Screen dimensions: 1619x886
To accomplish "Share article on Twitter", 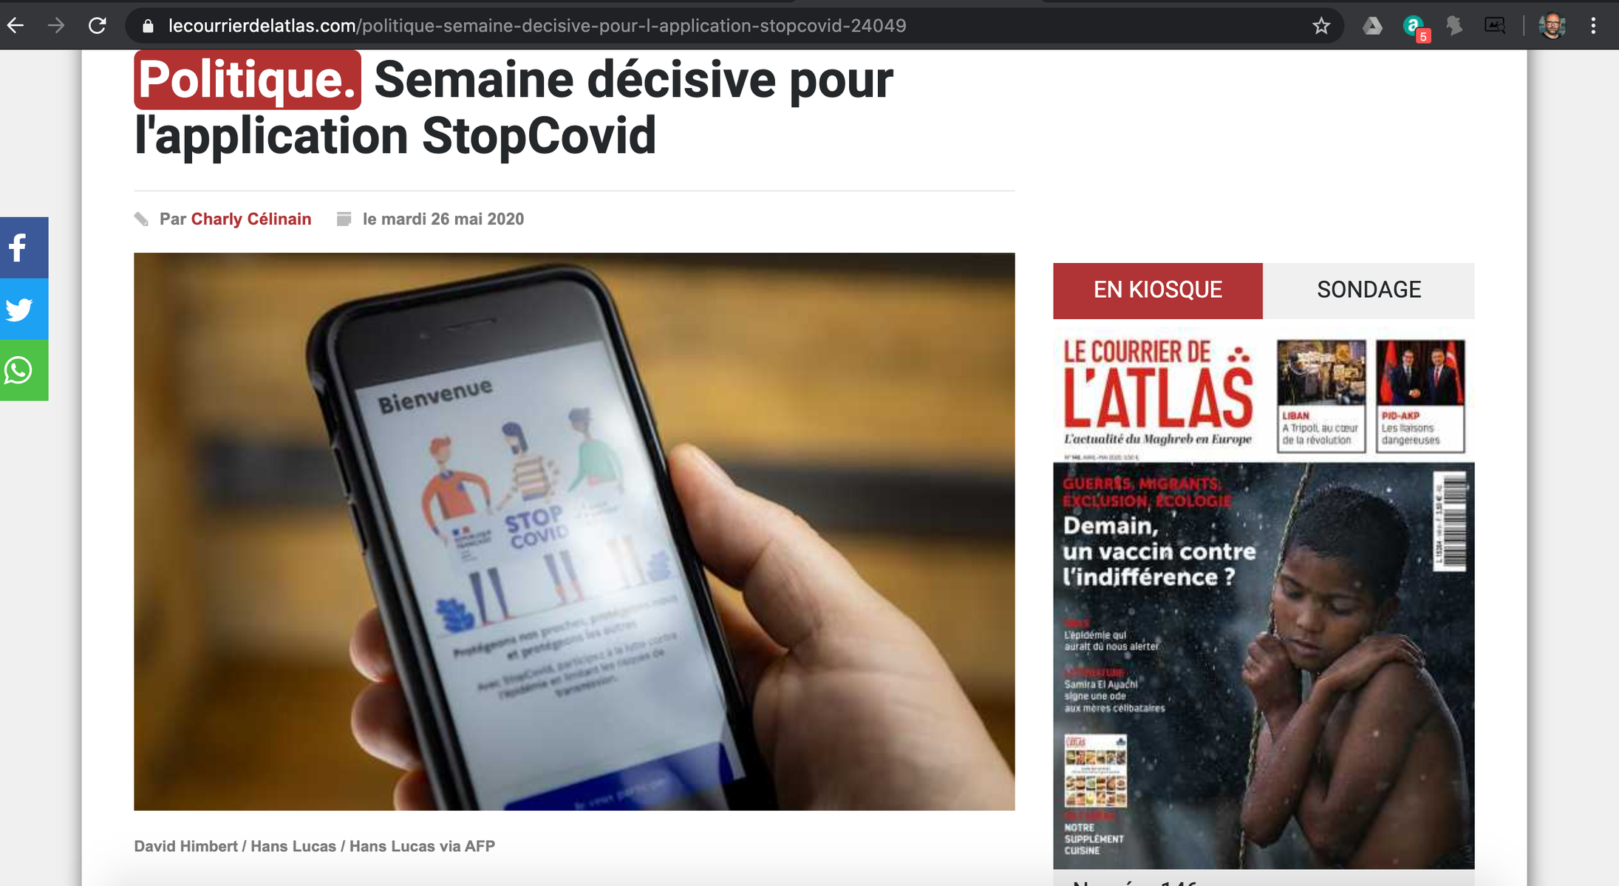I will [24, 309].
